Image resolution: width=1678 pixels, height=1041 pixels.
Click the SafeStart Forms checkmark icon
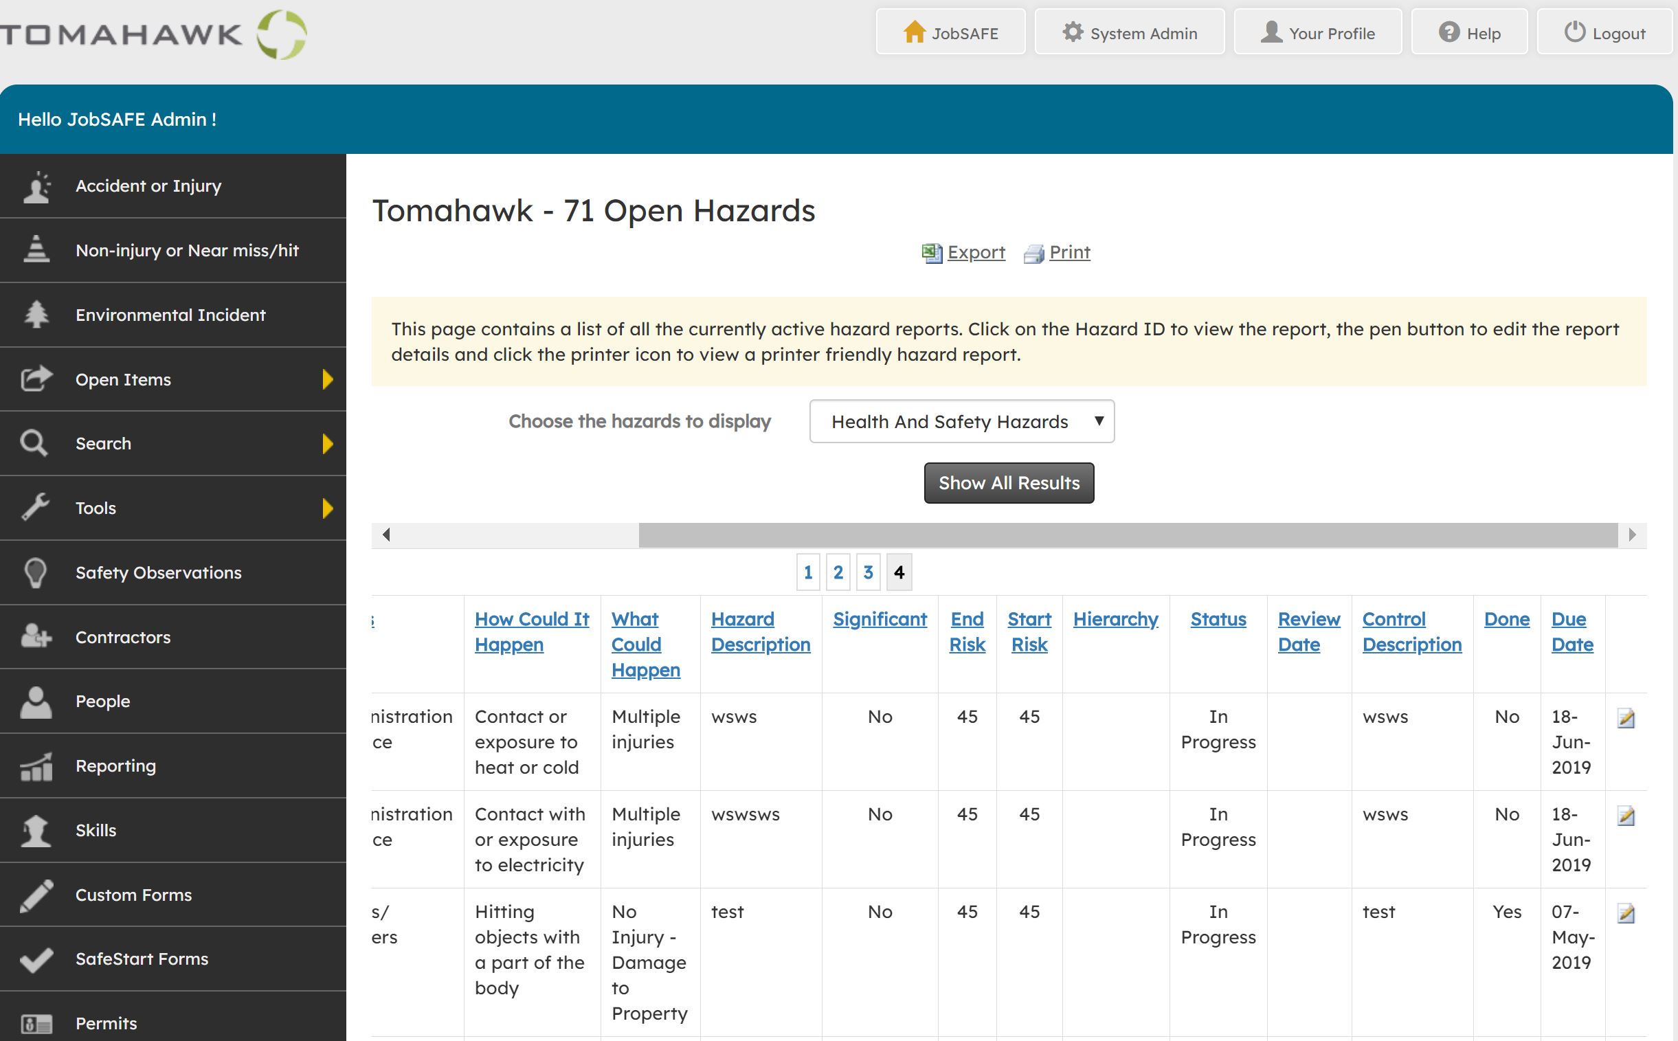point(36,959)
